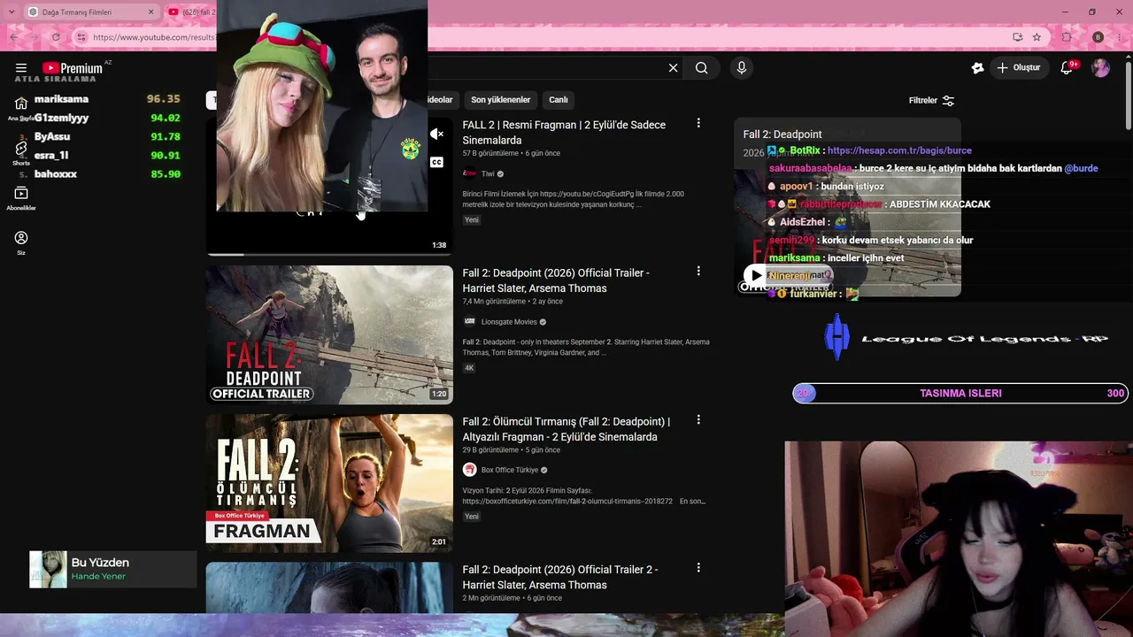The height and width of the screenshot is (637, 1133).
Task: Open the Chrome profile B avatar
Action: [x=1098, y=37]
